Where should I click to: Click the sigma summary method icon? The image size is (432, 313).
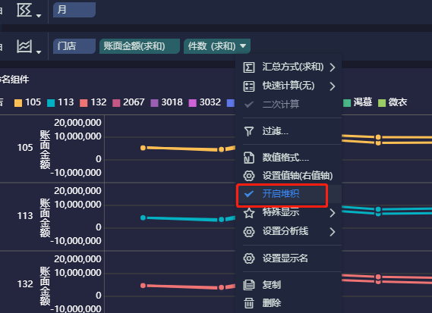(x=249, y=67)
